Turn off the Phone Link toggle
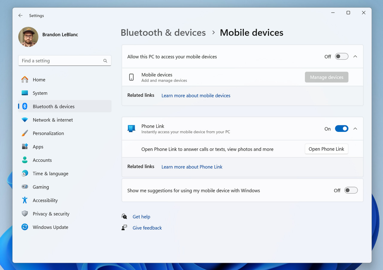The width and height of the screenshot is (383, 270). tap(341, 129)
